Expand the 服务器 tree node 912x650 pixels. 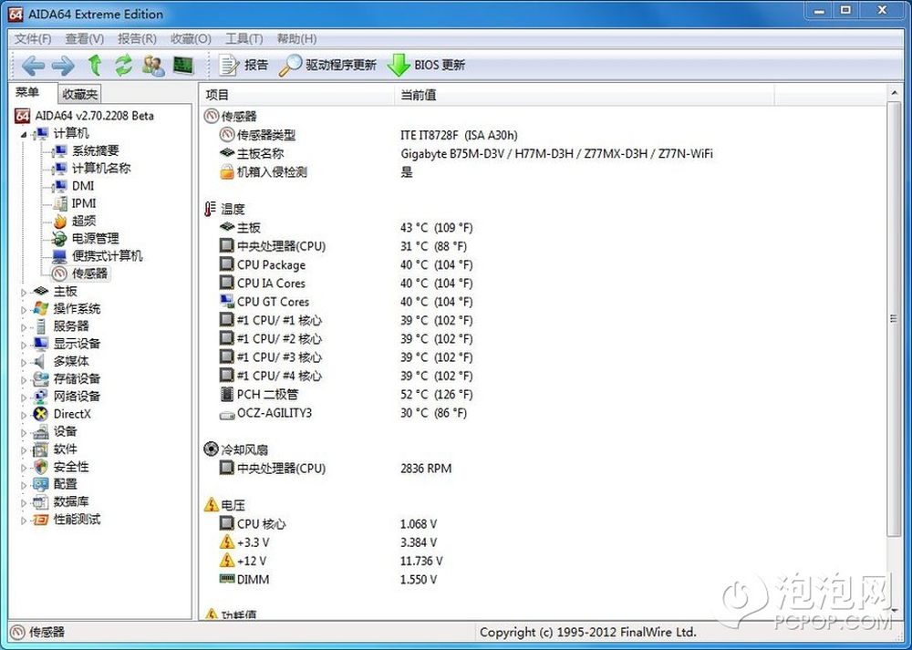24,326
